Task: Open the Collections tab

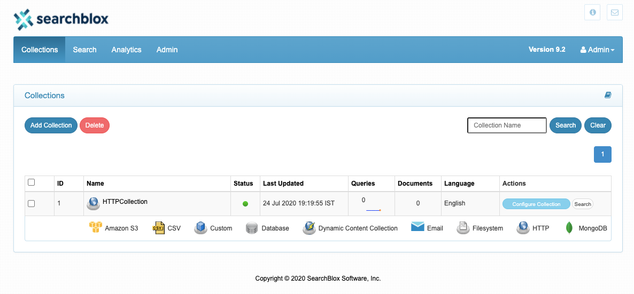Action: [x=40, y=50]
